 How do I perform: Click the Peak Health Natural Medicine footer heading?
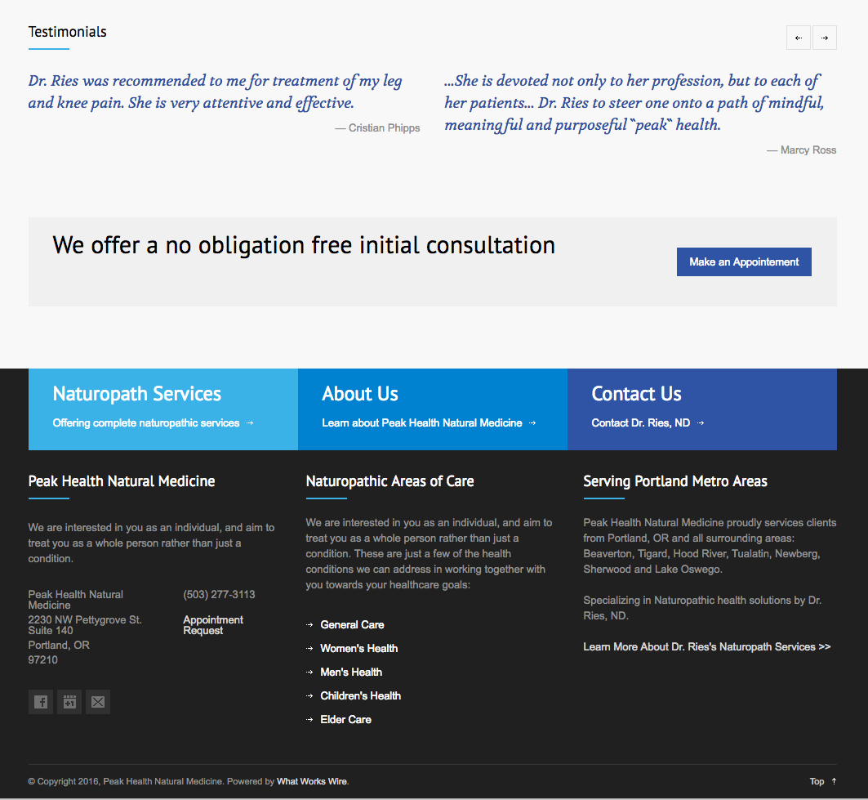click(122, 481)
